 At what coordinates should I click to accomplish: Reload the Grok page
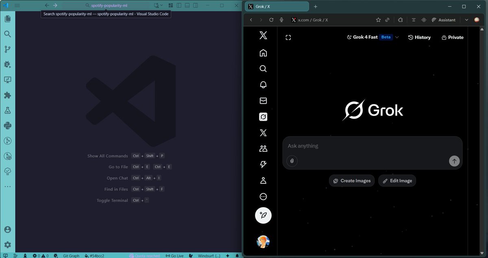[x=271, y=20]
